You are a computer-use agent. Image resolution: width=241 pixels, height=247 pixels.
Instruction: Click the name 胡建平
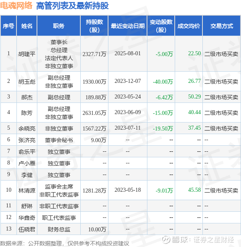point(27,54)
